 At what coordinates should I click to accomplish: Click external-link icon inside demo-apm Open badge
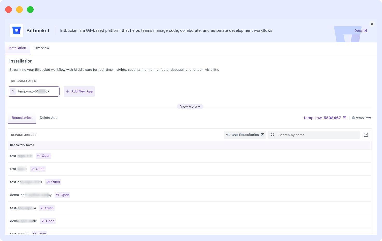coord(58,195)
